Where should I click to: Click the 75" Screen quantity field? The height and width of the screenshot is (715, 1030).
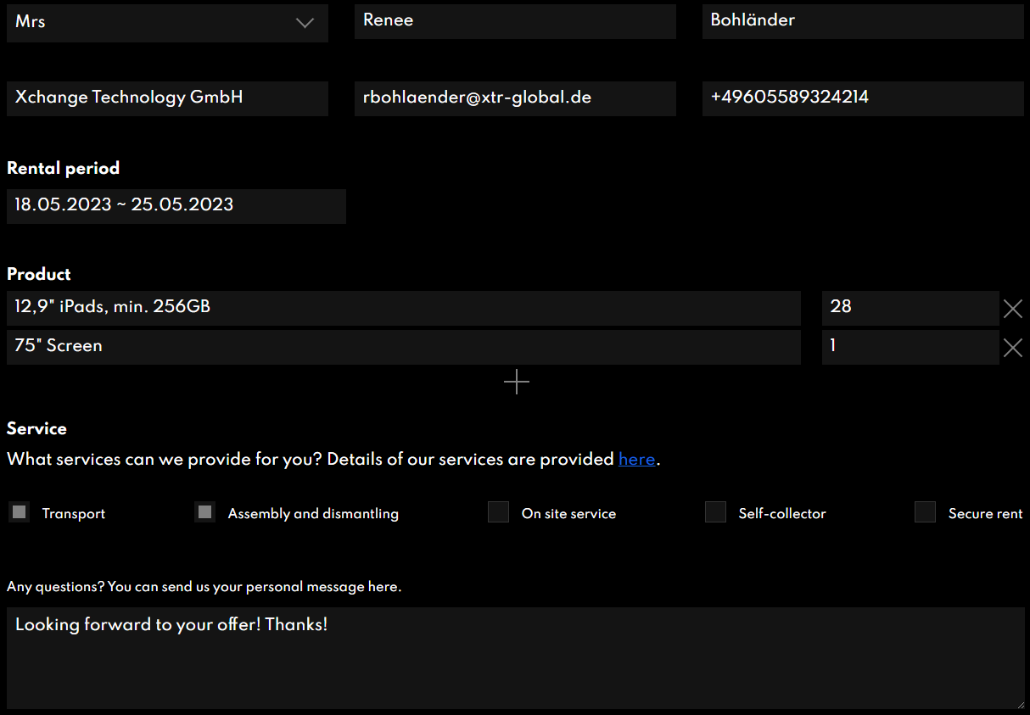[910, 347]
